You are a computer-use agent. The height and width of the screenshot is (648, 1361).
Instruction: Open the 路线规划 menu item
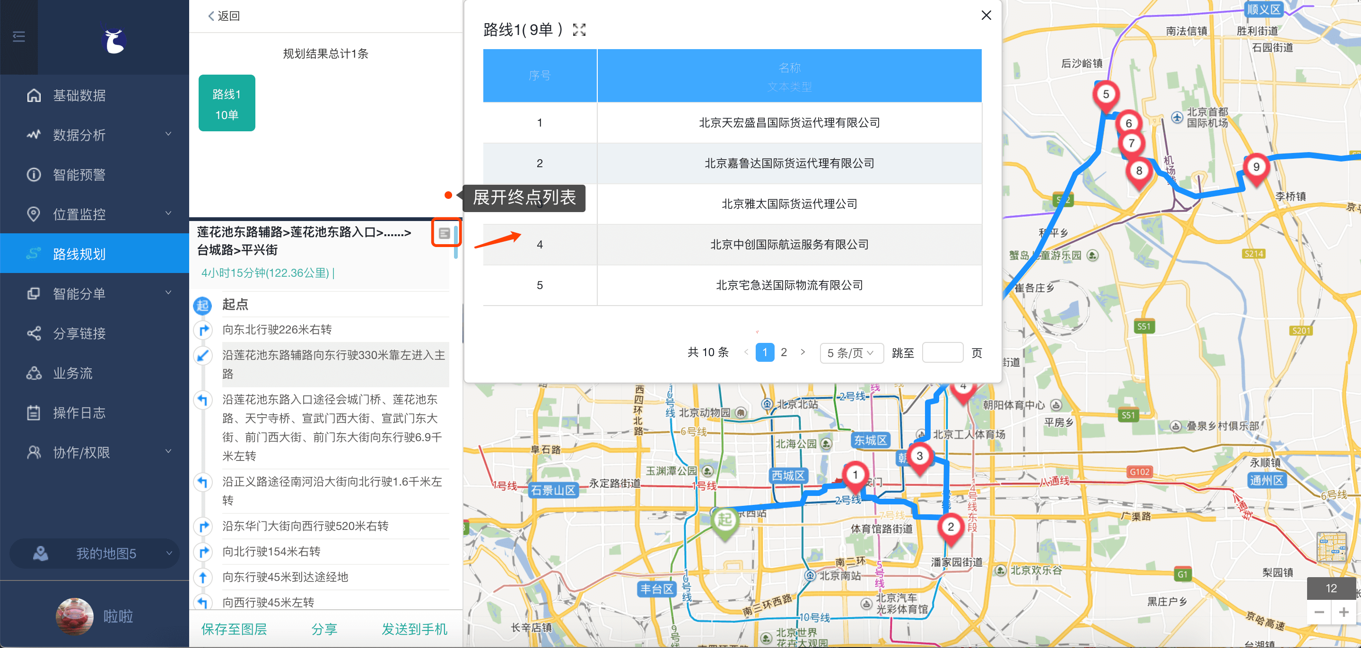point(95,253)
